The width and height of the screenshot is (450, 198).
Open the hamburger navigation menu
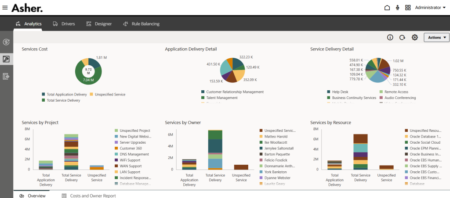5,7
